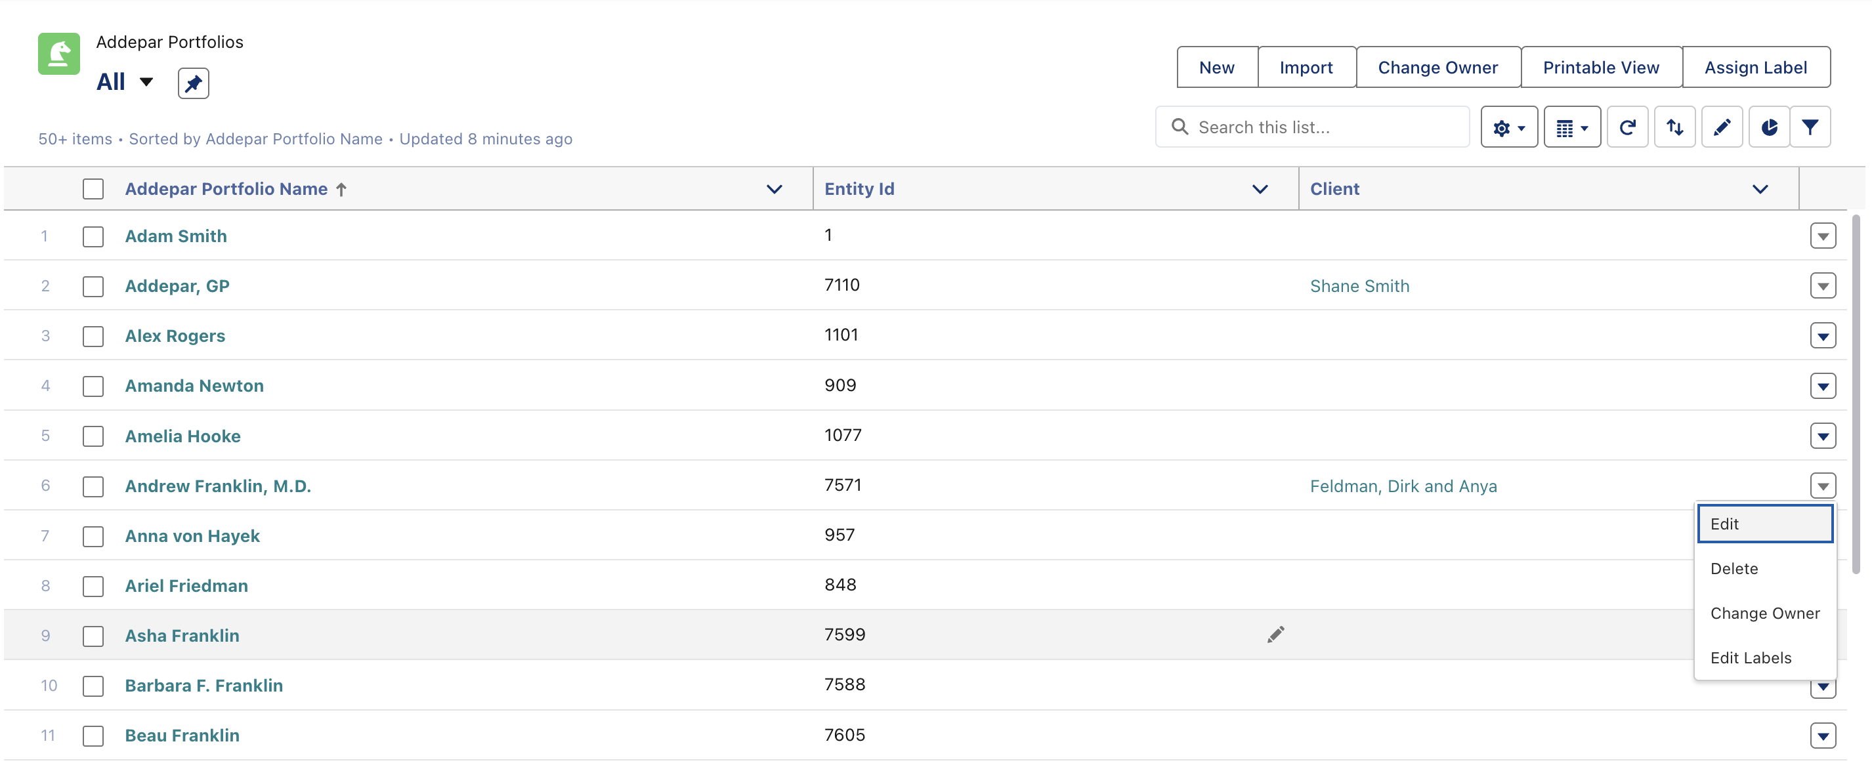Refresh the list with the reload icon
Image resolution: width=1872 pixels, height=769 pixels.
1628,128
